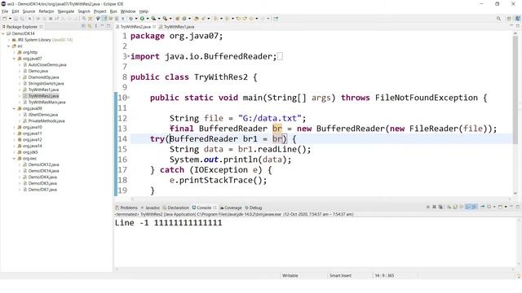Open the Window menu
This screenshot has width=522, height=293.
click(x=128, y=11)
